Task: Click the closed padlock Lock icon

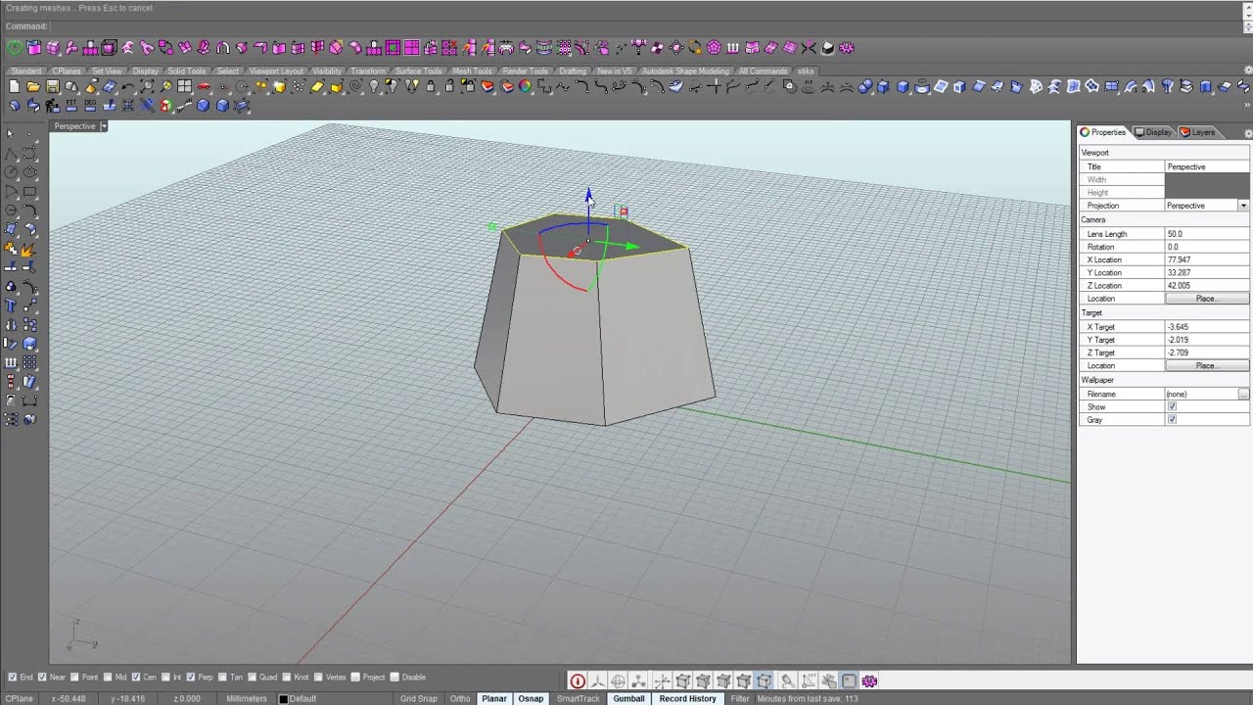Action: coord(431,86)
